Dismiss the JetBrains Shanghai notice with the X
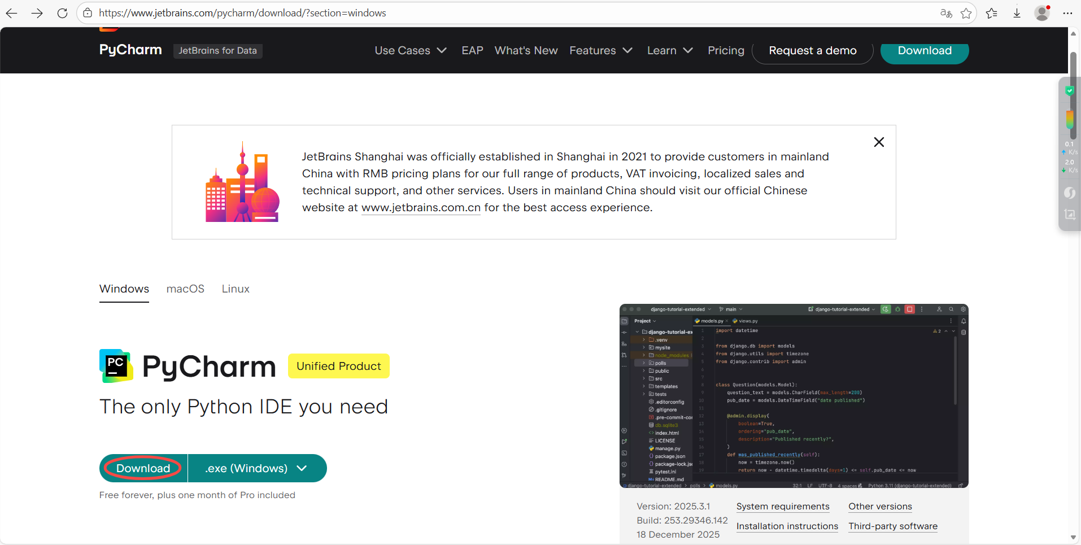The width and height of the screenshot is (1081, 545). (x=879, y=142)
